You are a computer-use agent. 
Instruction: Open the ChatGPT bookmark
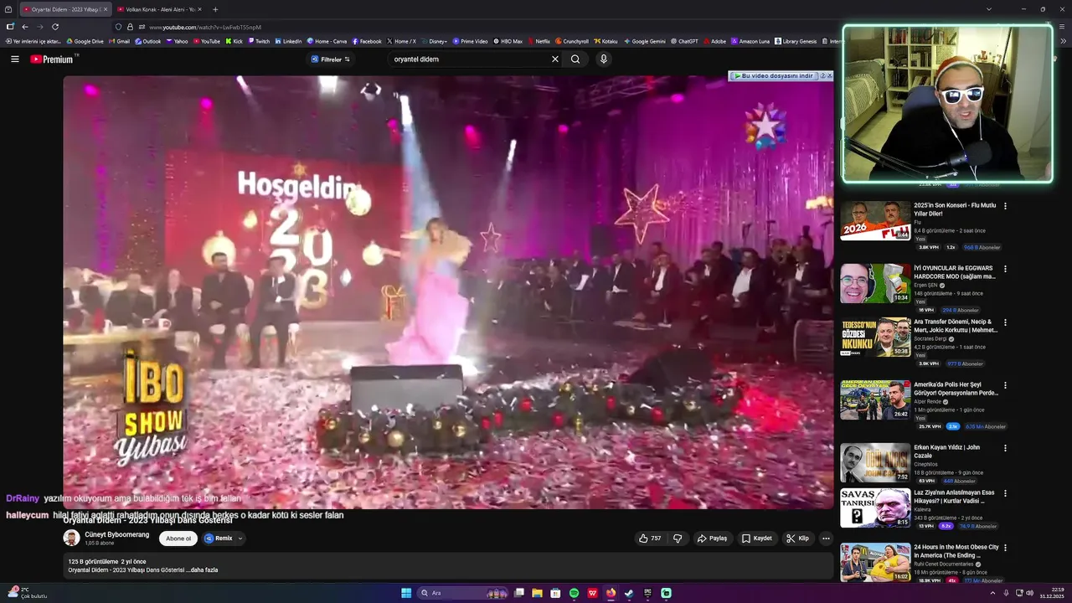[684, 41]
